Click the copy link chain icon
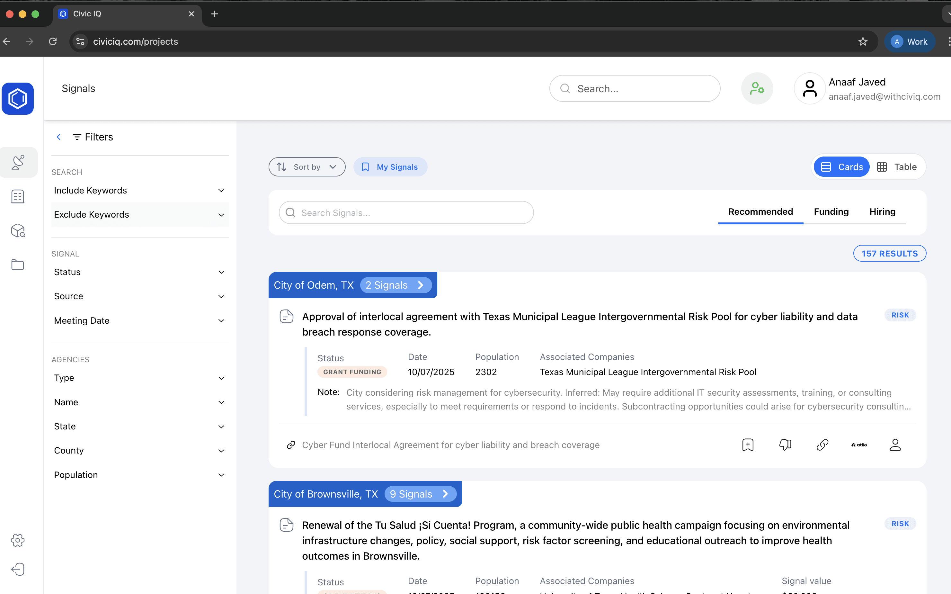 coord(822,445)
